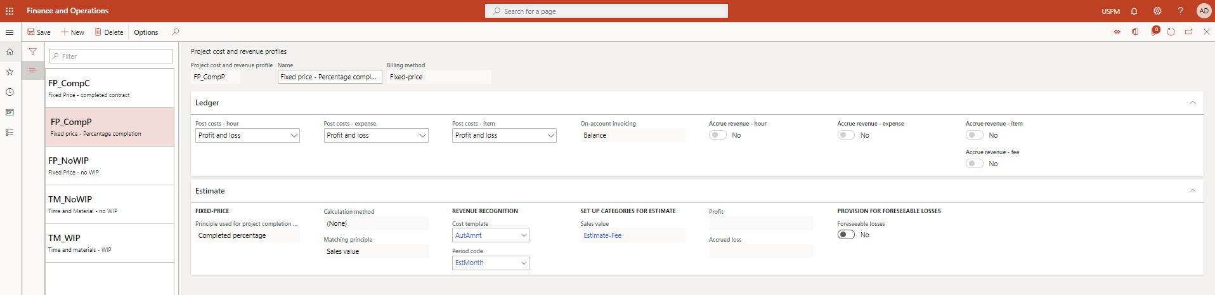Viewport: 1215px width, 295px height.
Task: Open the navigation pane hamburger menu
Action: 10,32
